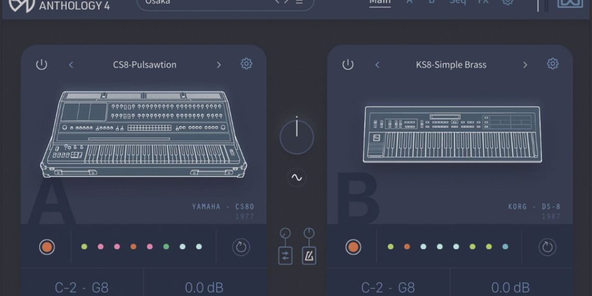
Task: Click the Yamaha CS80 synth illustration
Action: pyautogui.click(x=143, y=134)
